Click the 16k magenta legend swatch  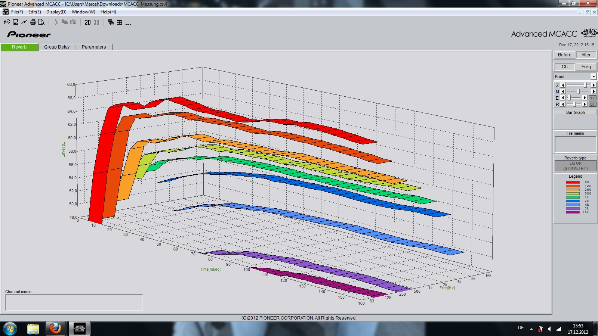pyautogui.click(x=573, y=212)
